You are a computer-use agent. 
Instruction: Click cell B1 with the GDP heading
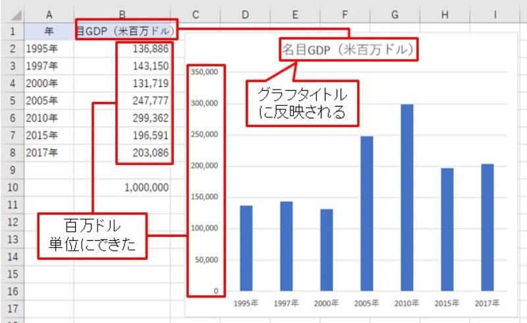click(125, 31)
